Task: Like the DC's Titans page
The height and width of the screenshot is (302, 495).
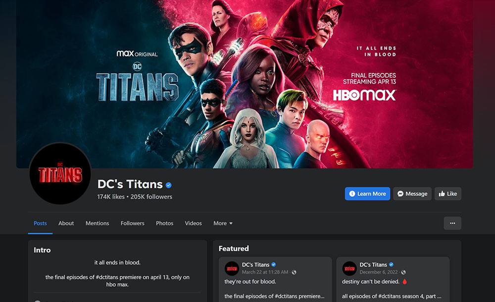Action: (x=448, y=194)
